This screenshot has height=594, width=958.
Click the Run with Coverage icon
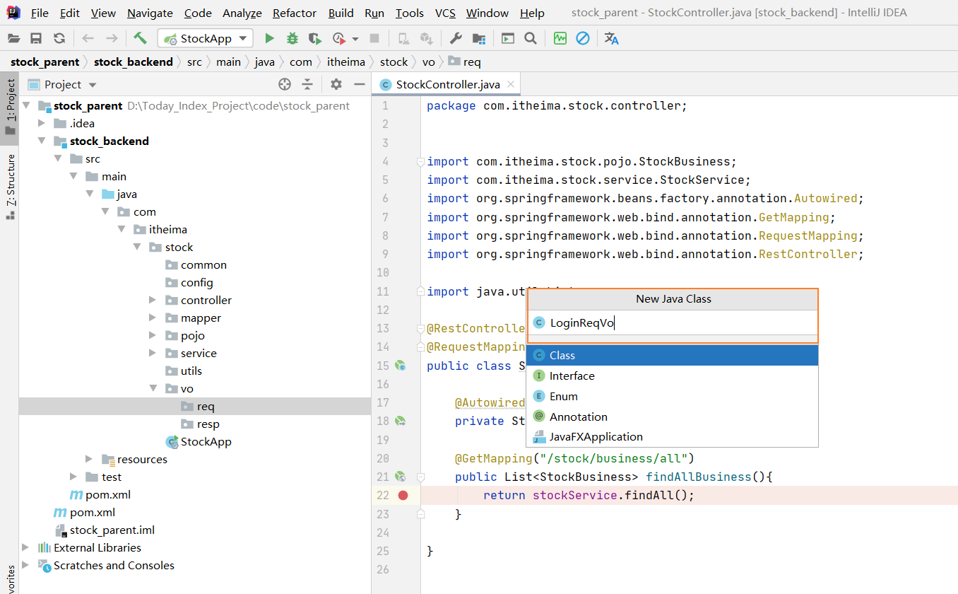(x=315, y=38)
